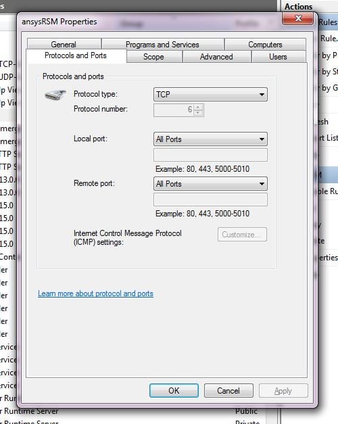Go to the Scope tab

click(154, 57)
